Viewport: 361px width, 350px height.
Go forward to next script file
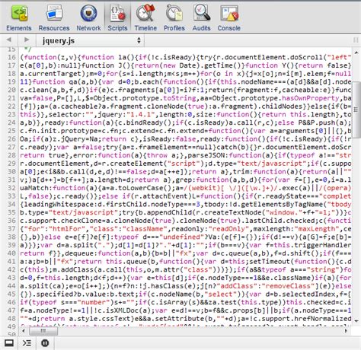pos(27,40)
